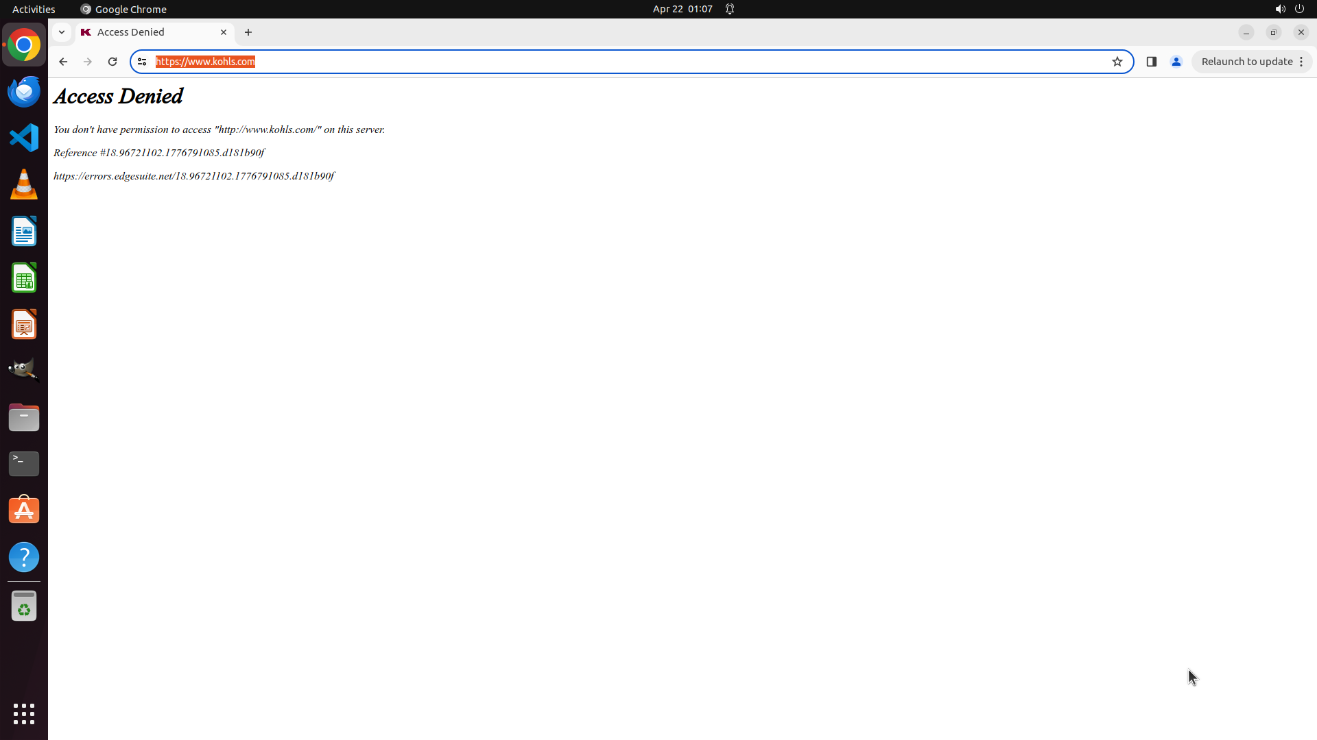Open the clock and calendar panel
The image size is (1317, 740).
click(682, 9)
